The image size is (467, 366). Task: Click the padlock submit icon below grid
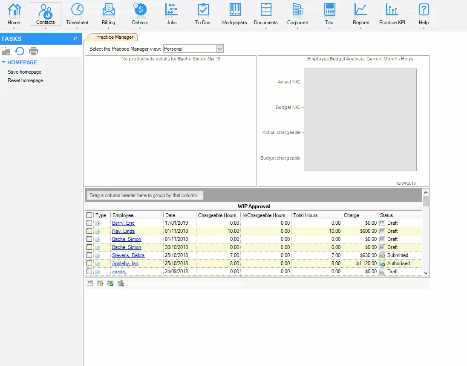click(x=100, y=283)
